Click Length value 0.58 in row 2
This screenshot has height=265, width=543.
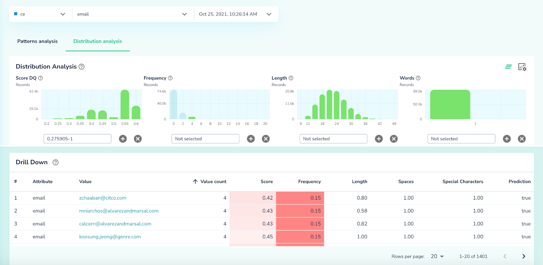click(x=362, y=211)
